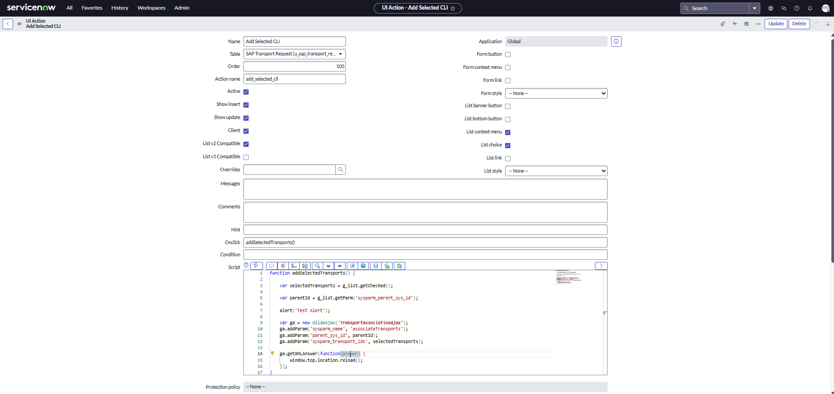Viewport: 834px width, 394px height.
Task: Click into the Condition input field
Action: [x=425, y=255]
